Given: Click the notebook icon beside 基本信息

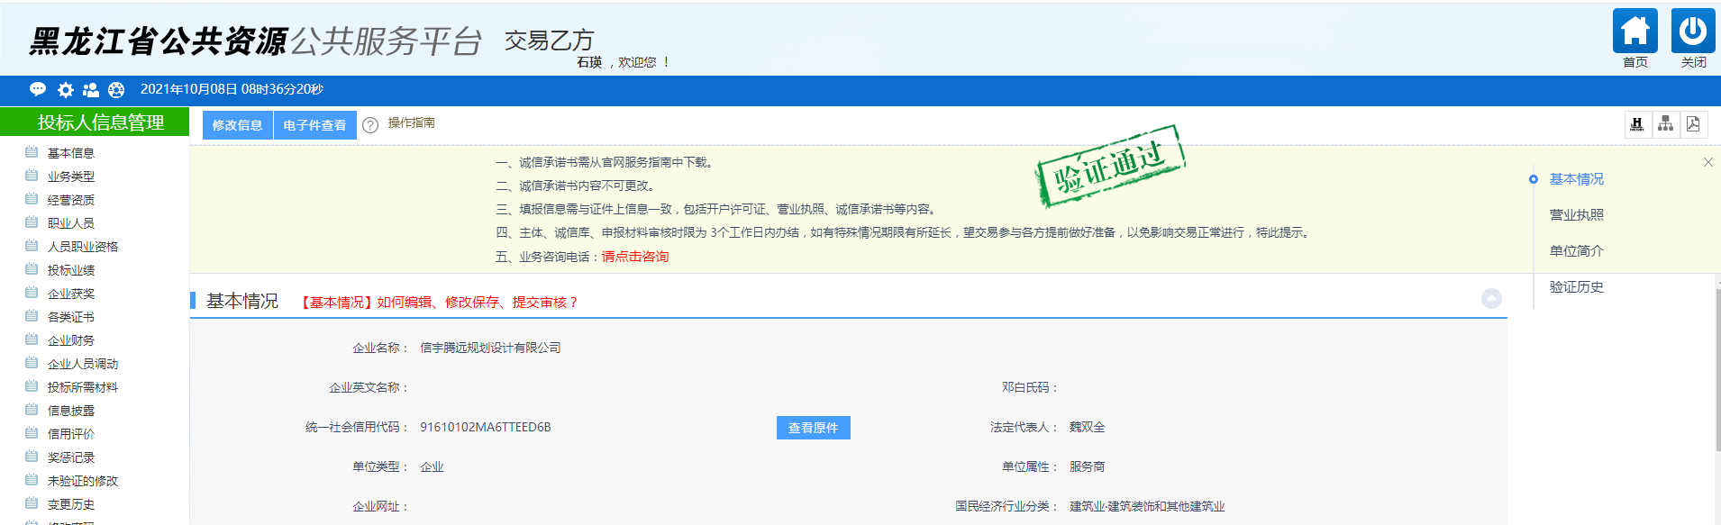Looking at the screenshot, I should (32, 152).
